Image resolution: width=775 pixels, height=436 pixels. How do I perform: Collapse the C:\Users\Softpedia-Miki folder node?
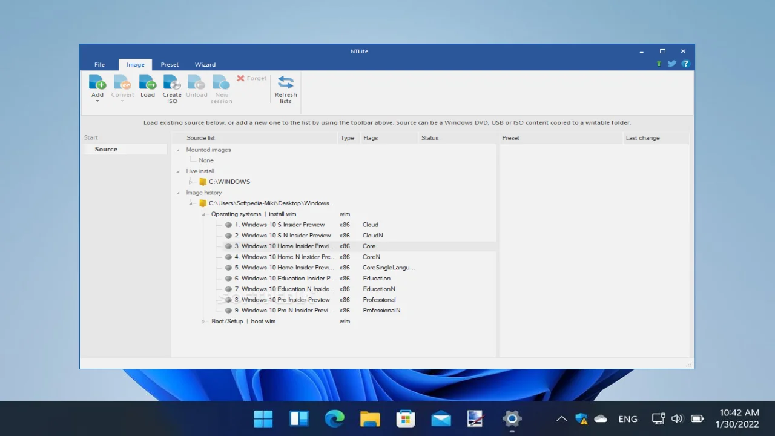[191, 203]
